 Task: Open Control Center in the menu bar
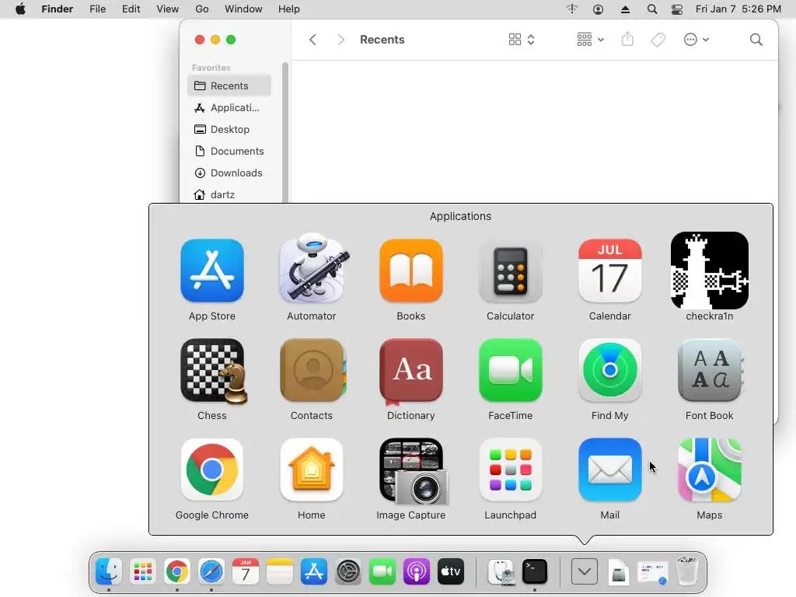677,9
